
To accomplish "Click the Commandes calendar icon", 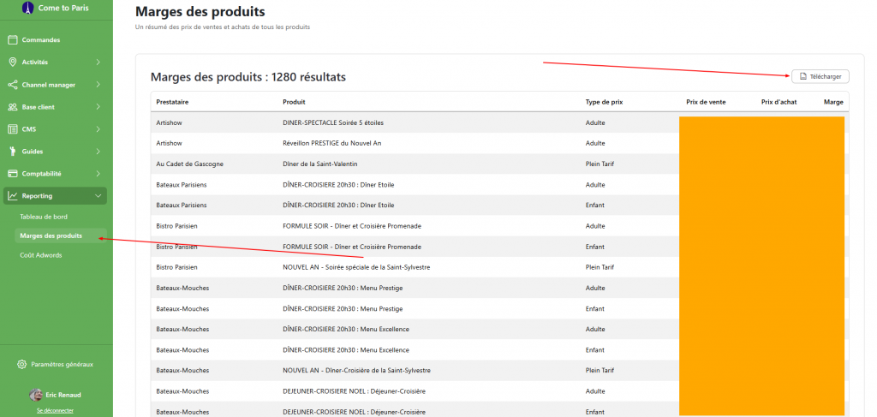I will click(13, 39).
